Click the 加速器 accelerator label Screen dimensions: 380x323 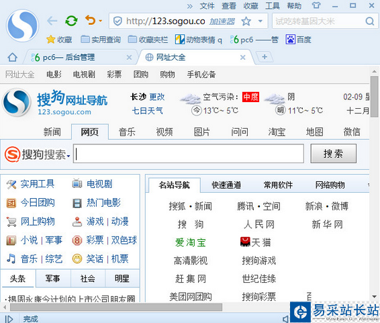(222, 21)
